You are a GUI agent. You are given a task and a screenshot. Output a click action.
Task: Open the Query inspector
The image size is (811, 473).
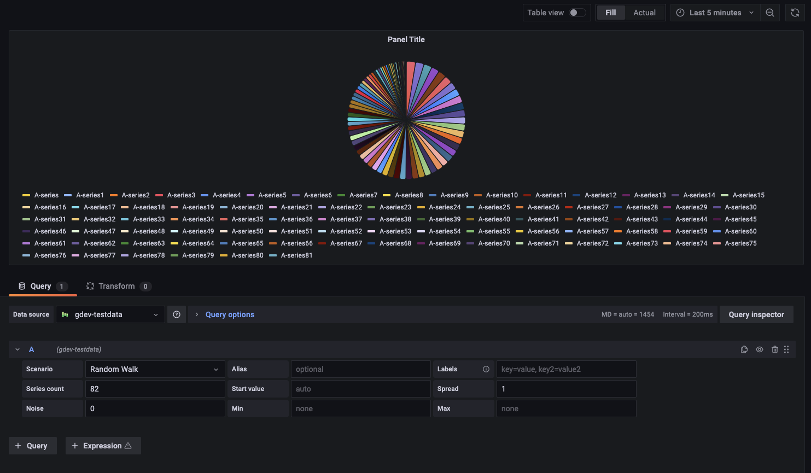click(756, 314)
